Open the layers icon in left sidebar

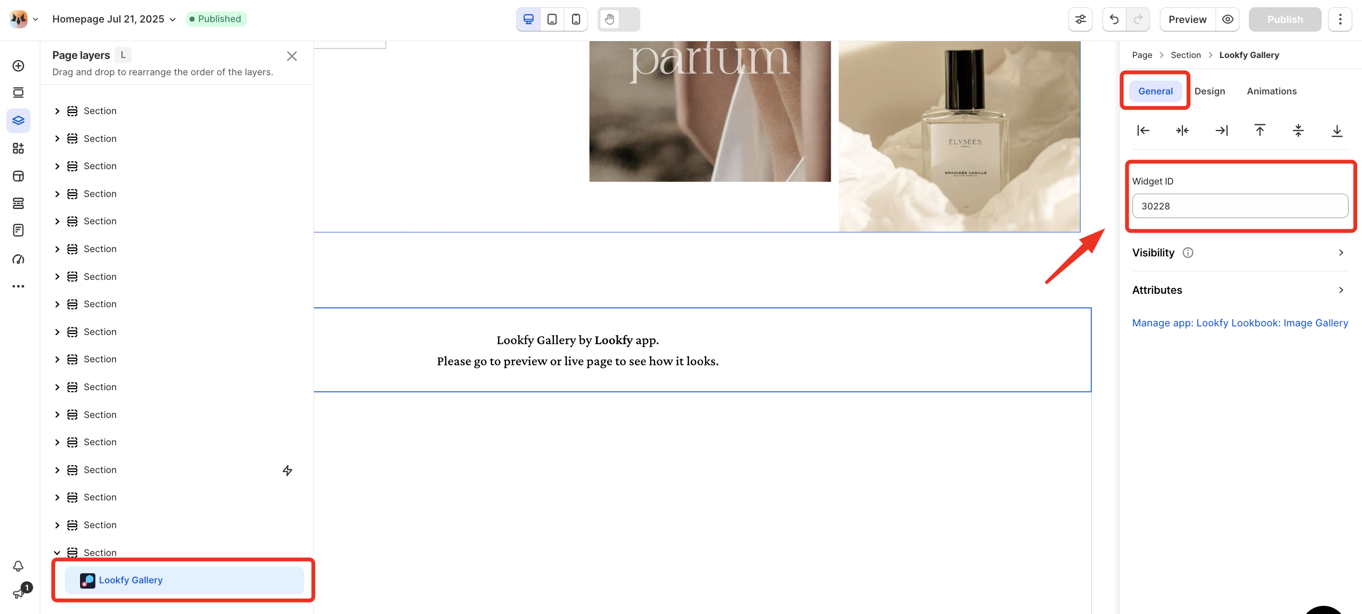coord(19,121)
